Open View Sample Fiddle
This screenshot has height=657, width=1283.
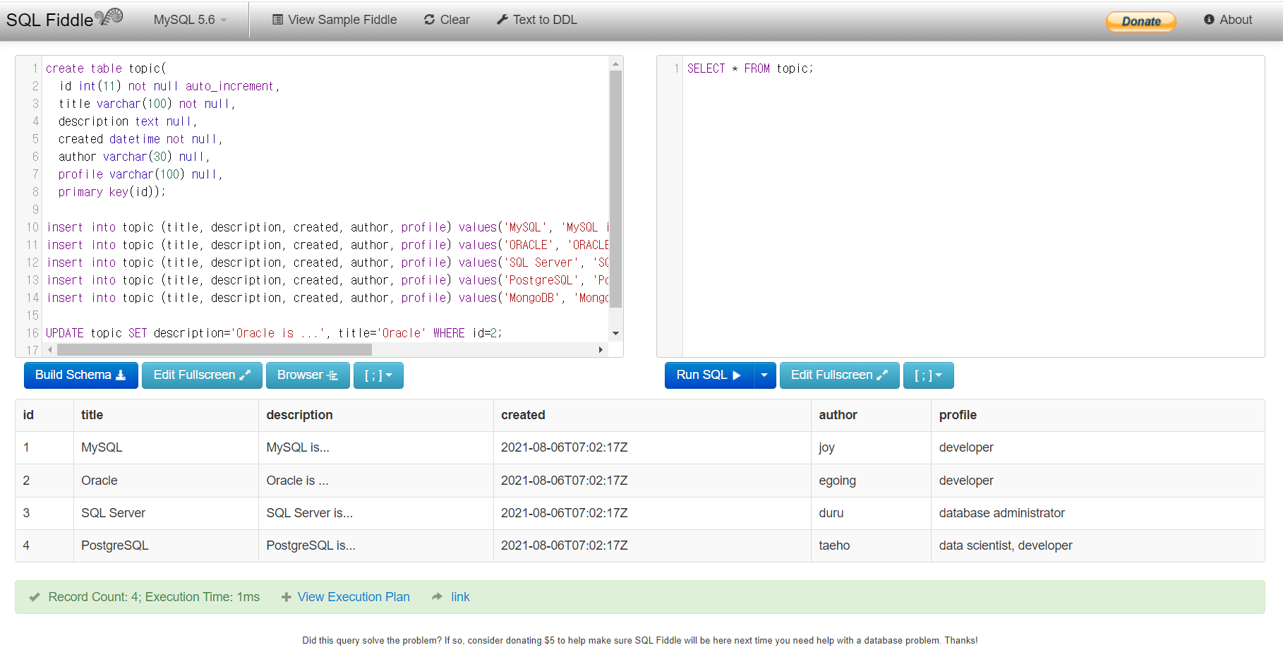coord(335,20)
